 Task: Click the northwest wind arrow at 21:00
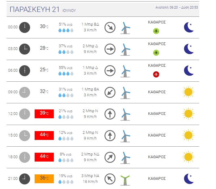coord(110,179)
